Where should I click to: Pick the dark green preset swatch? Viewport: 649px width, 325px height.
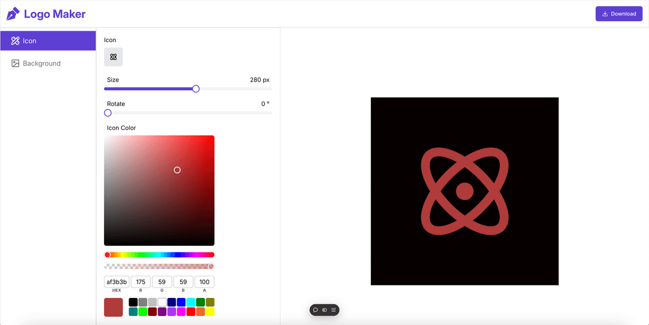(200, 302)
